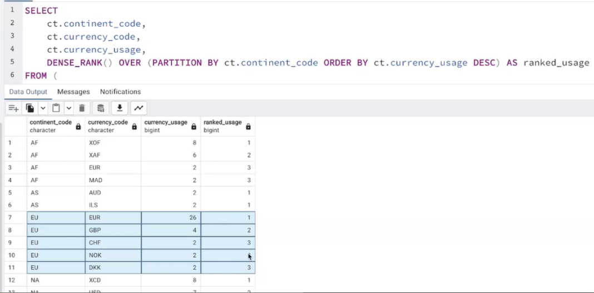Image resolution: width=594 pixels, height=293 pixels.
Task: Click the ILS currency cell
Action: click(x=113, y=205)
